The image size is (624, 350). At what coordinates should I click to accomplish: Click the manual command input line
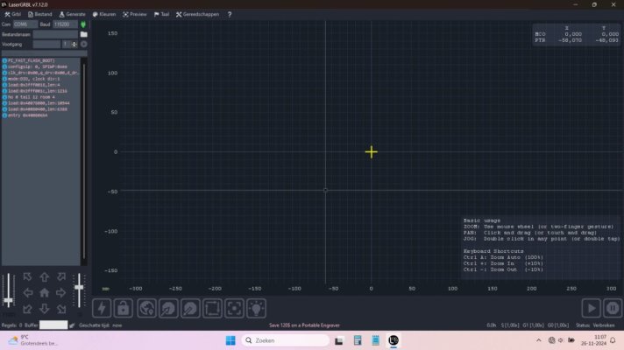point(44,53)
